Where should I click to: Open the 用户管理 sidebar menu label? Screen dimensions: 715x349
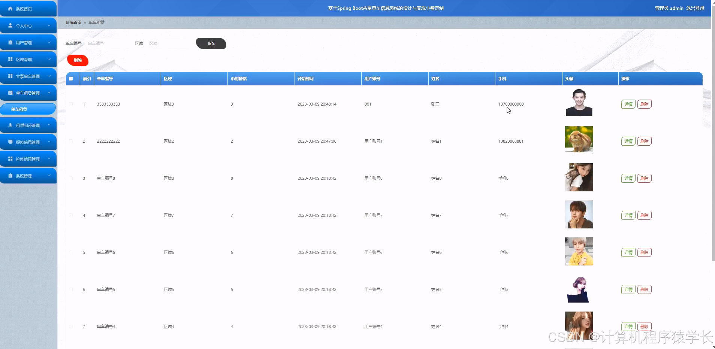pyautogui.click(x=24, y=43)
